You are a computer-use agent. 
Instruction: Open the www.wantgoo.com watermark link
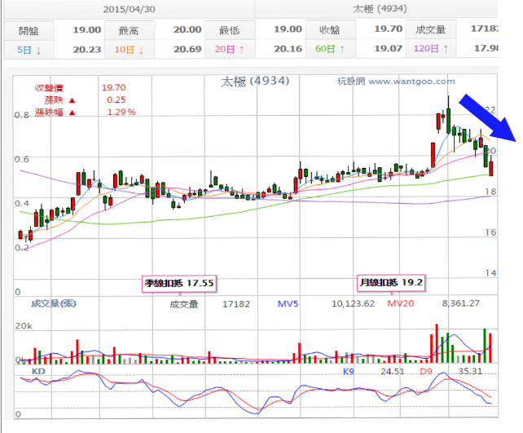click(x=411, y=82)
